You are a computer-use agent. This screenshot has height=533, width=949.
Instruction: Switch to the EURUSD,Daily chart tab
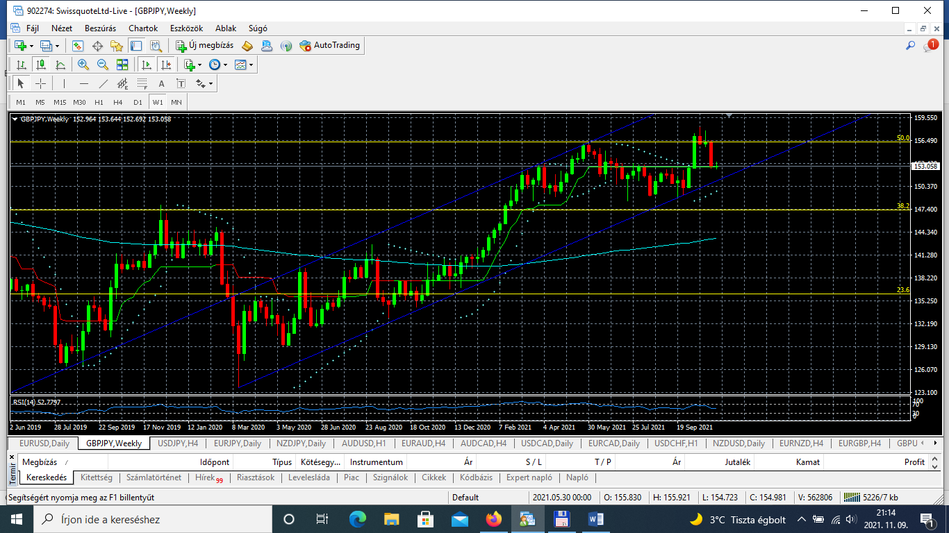(x=44, y=443)
